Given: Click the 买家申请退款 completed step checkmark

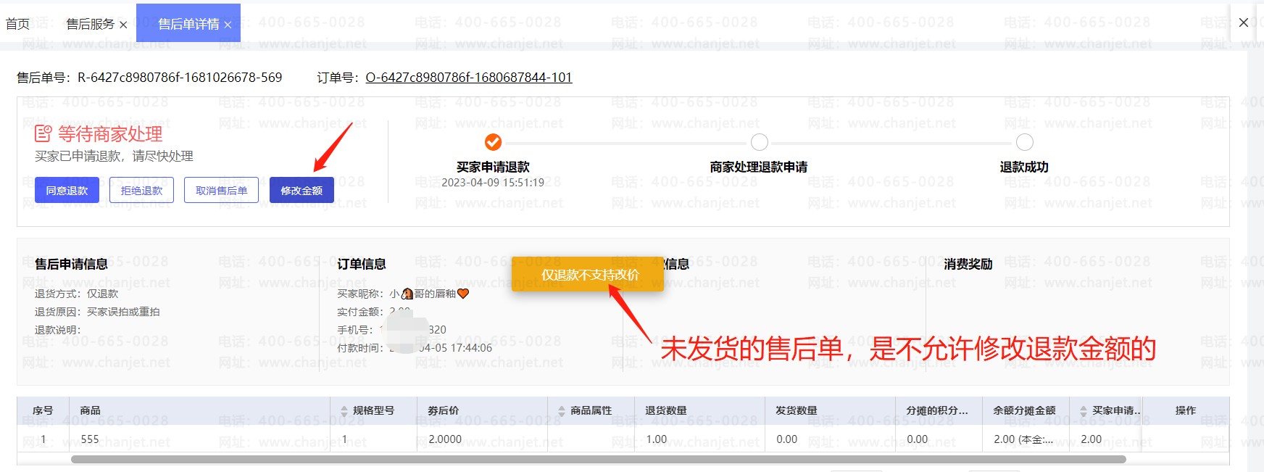Looking at the screenshot, I should coord(493,141).
